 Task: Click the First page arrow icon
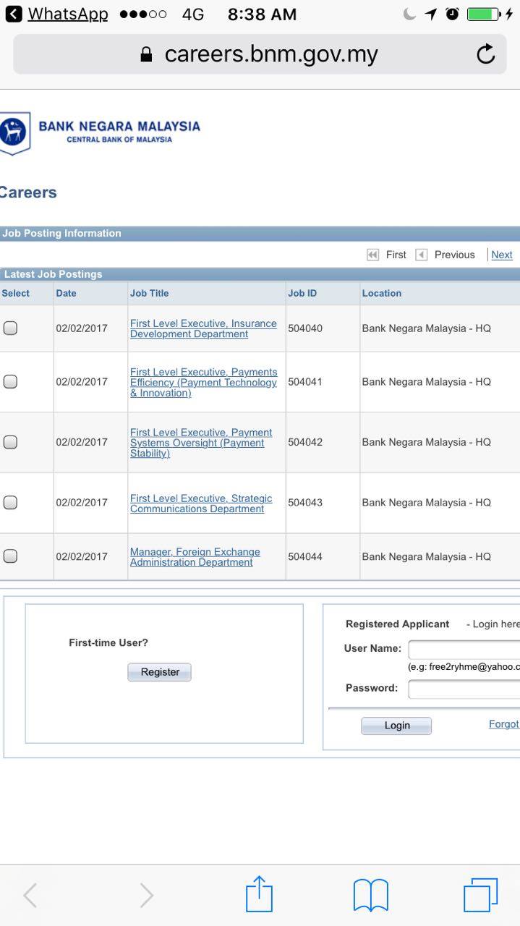(x=373, y=255)
